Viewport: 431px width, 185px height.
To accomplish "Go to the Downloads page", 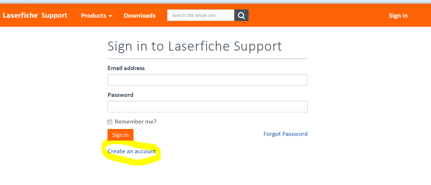I will click(x=140, y=16).
